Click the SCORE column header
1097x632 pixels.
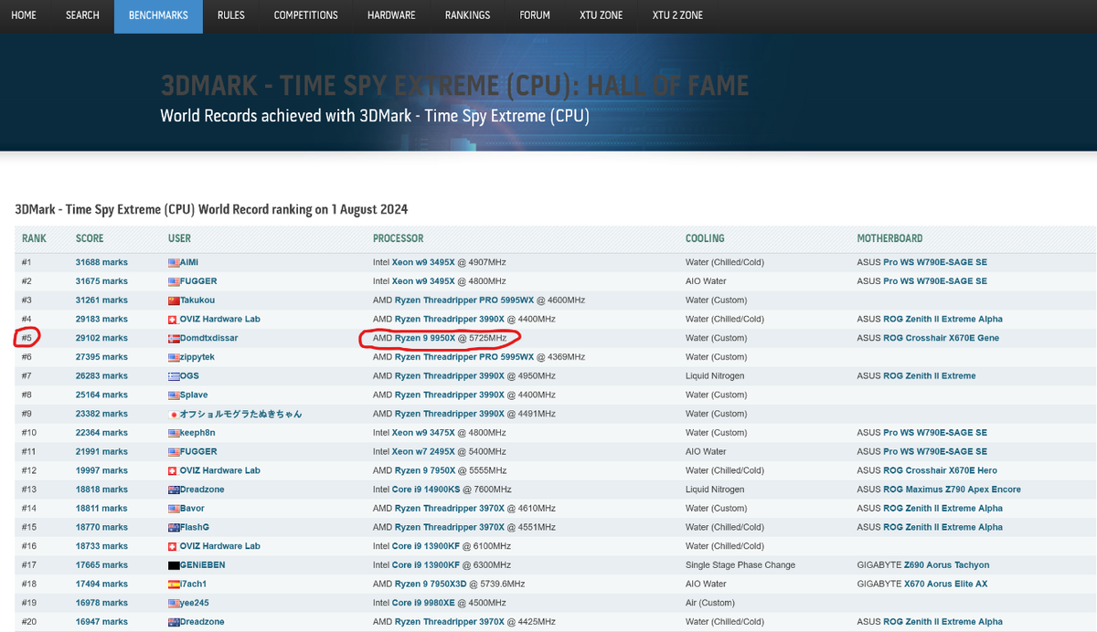[90, 238]
